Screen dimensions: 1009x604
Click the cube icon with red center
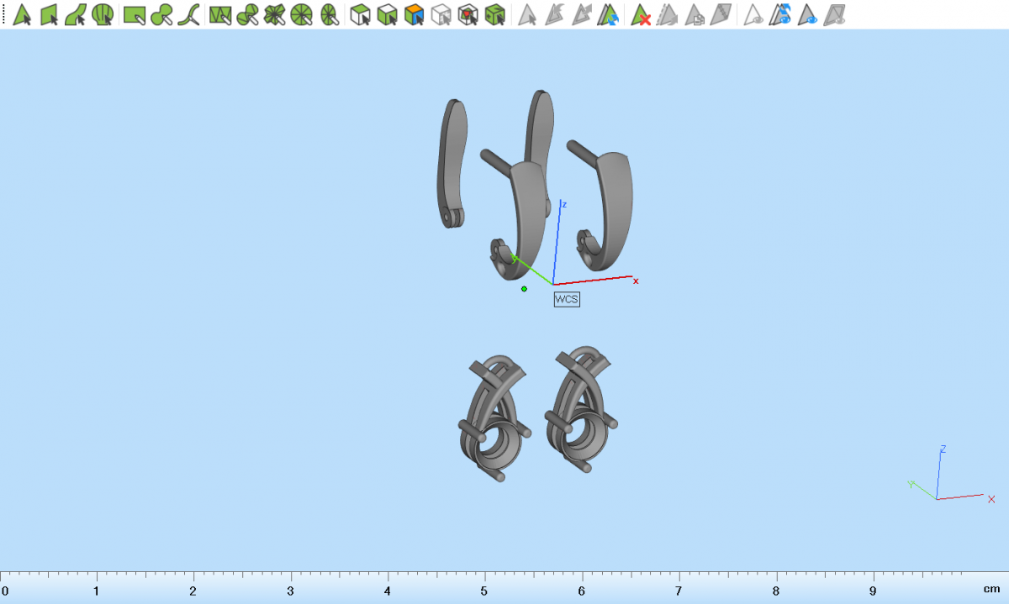pyautogui.click(x=468, y=14)
